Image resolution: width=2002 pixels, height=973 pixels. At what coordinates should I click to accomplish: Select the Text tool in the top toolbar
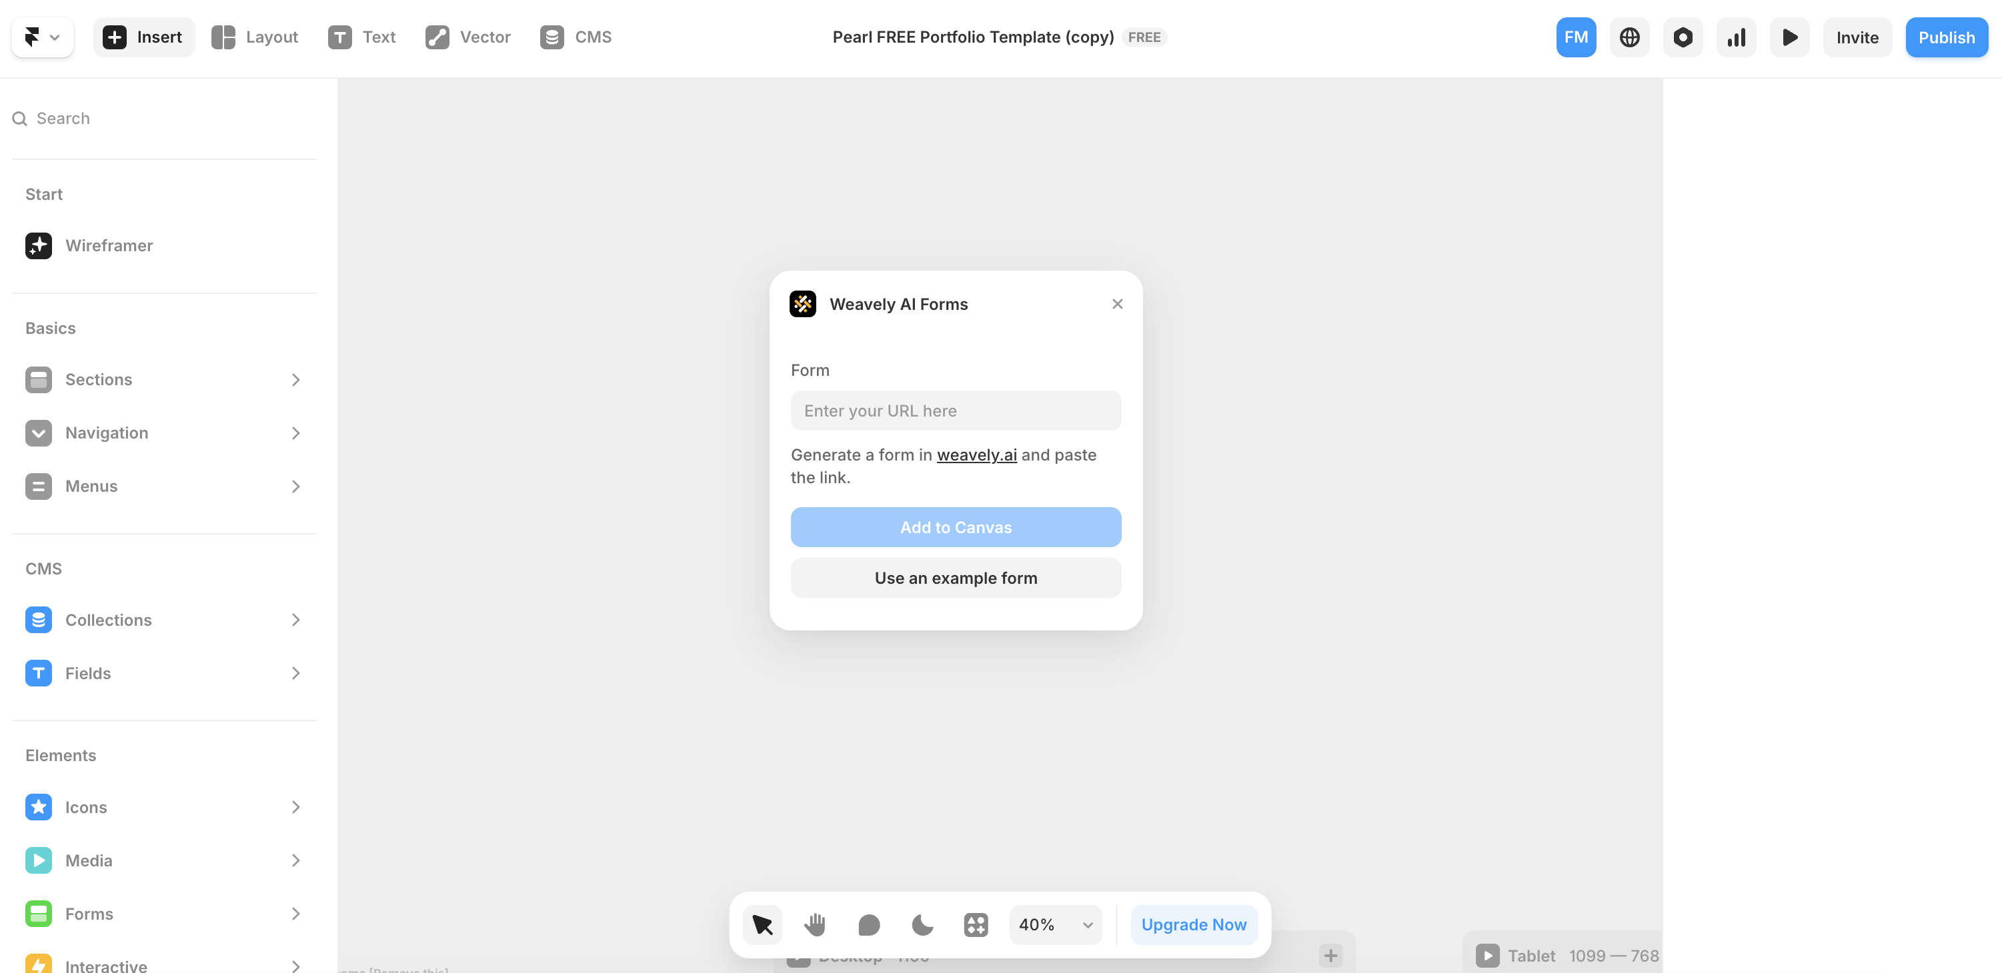(362, 37)
